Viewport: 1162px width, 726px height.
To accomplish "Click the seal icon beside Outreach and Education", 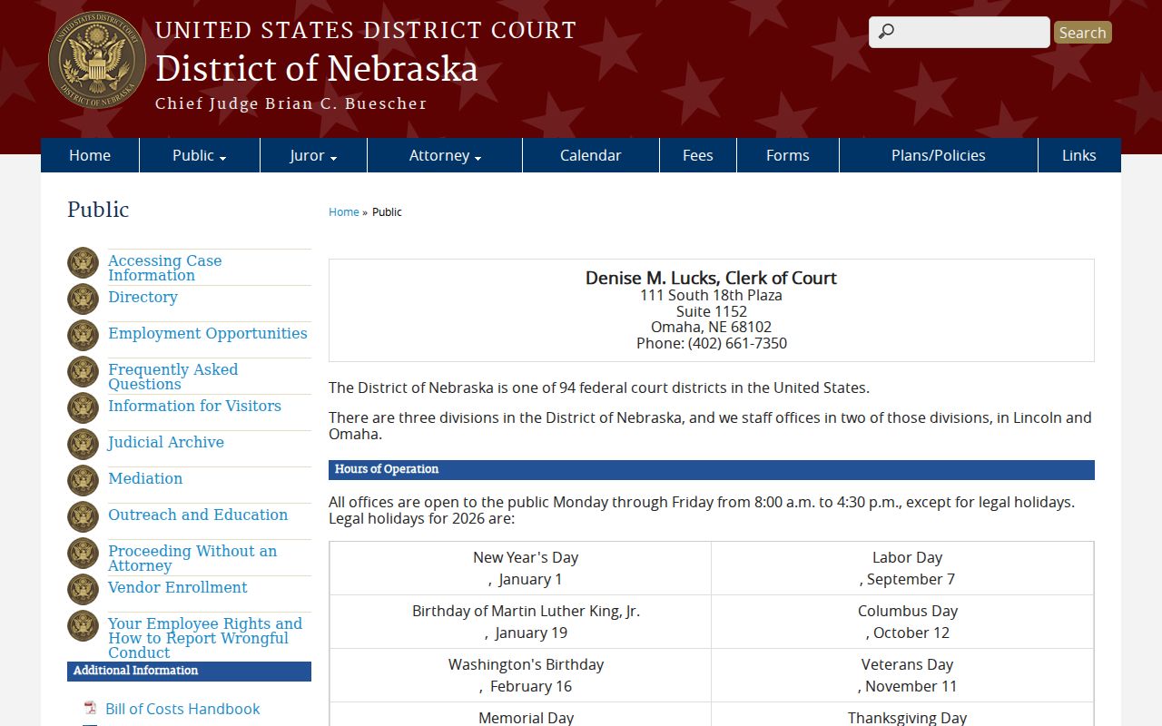I will (x=83, y=517).
